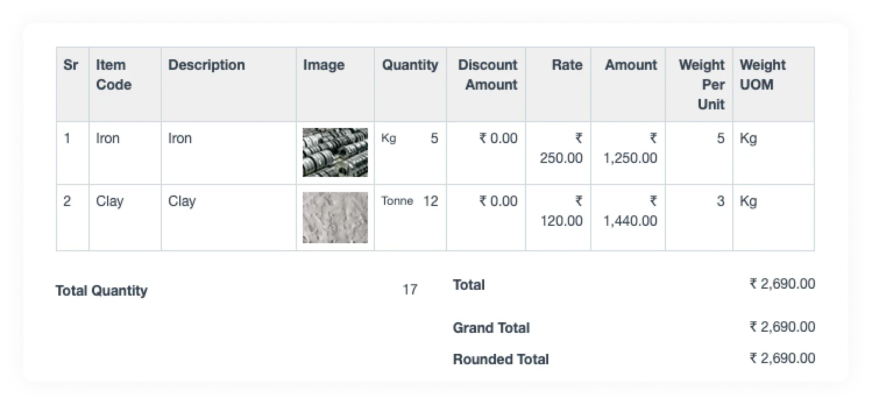This screenshot has width=872, height=405.
Task: Click the Clay amount ₹ 1,440.00 cell
Action: point(630,211)
